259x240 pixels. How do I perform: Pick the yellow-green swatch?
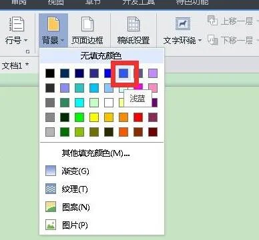pyautogui.click(x=79, y=132)
